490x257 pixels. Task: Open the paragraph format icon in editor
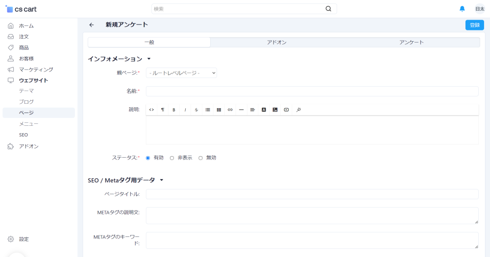point(163,110)
